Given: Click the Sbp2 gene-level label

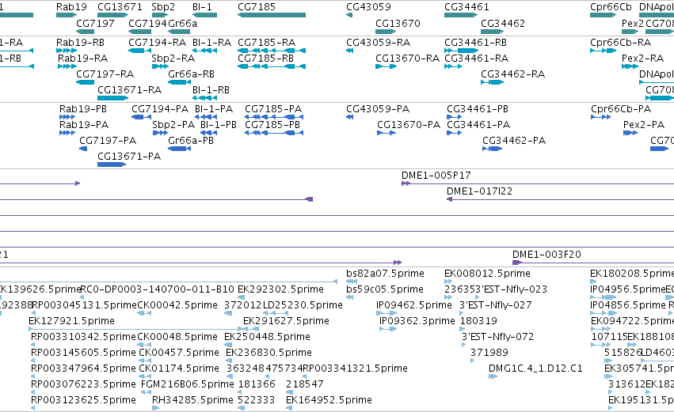Looking at the screenshot, I should [x=163, y=7].
